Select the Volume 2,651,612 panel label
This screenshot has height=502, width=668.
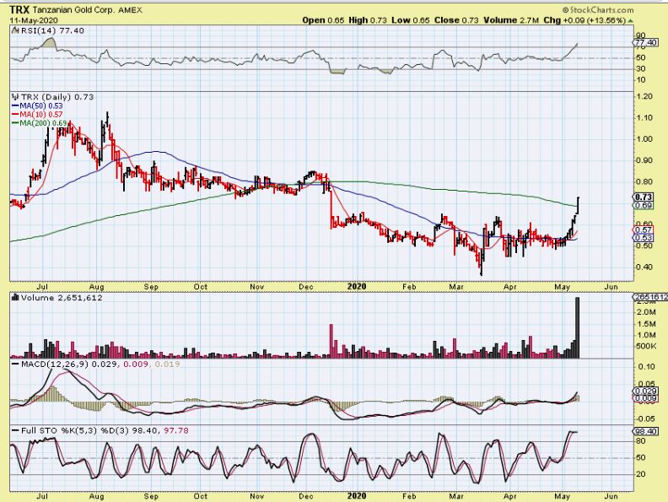coord(62,298)
